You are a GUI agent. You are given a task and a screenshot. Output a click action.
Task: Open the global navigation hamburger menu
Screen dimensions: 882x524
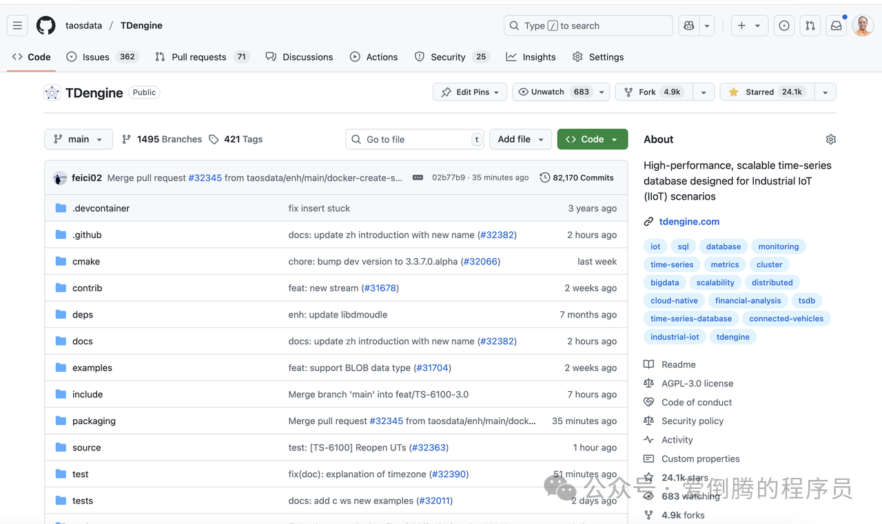click(x=17, y=25)
